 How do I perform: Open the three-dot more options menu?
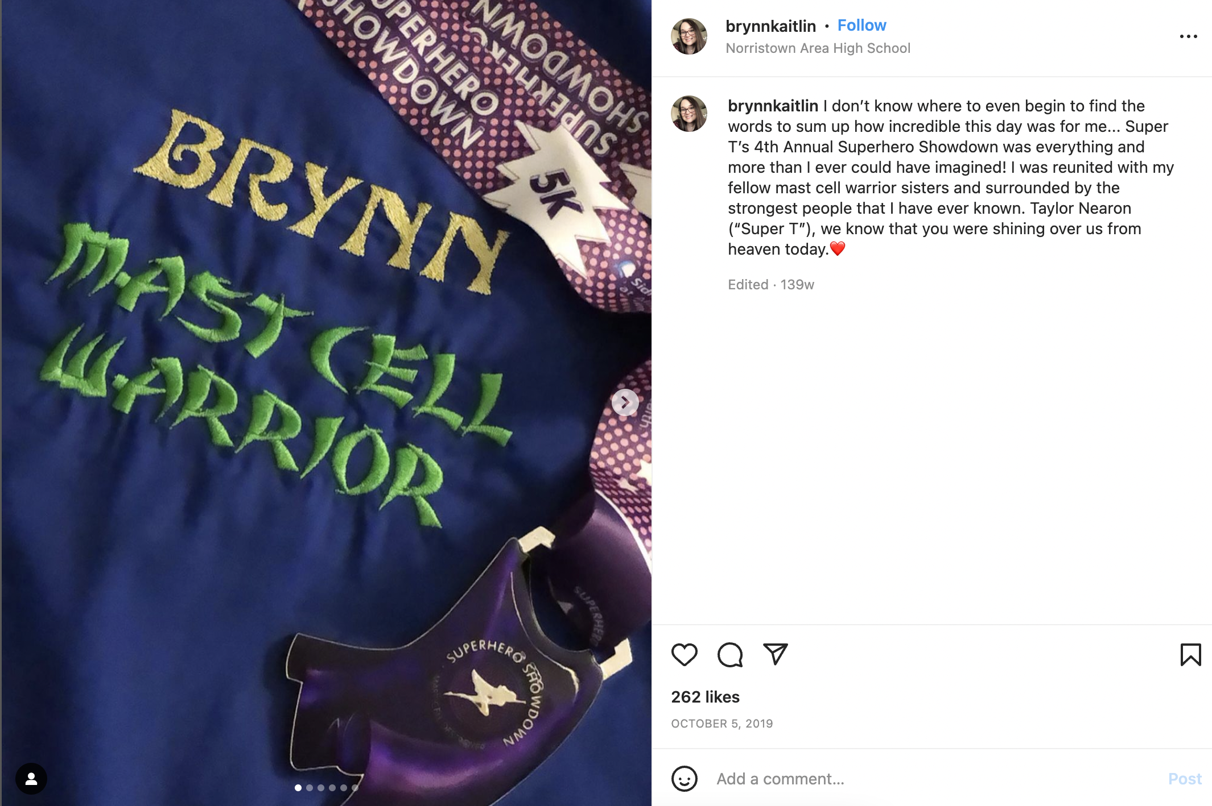1188,36
